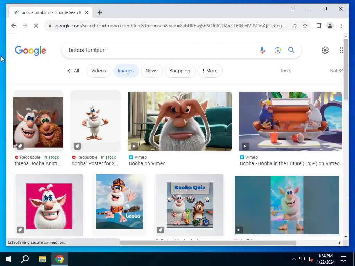The image size is (355, 266).
Task: Click the vertical page scrollbar thumb
Action: coord(346,69)
